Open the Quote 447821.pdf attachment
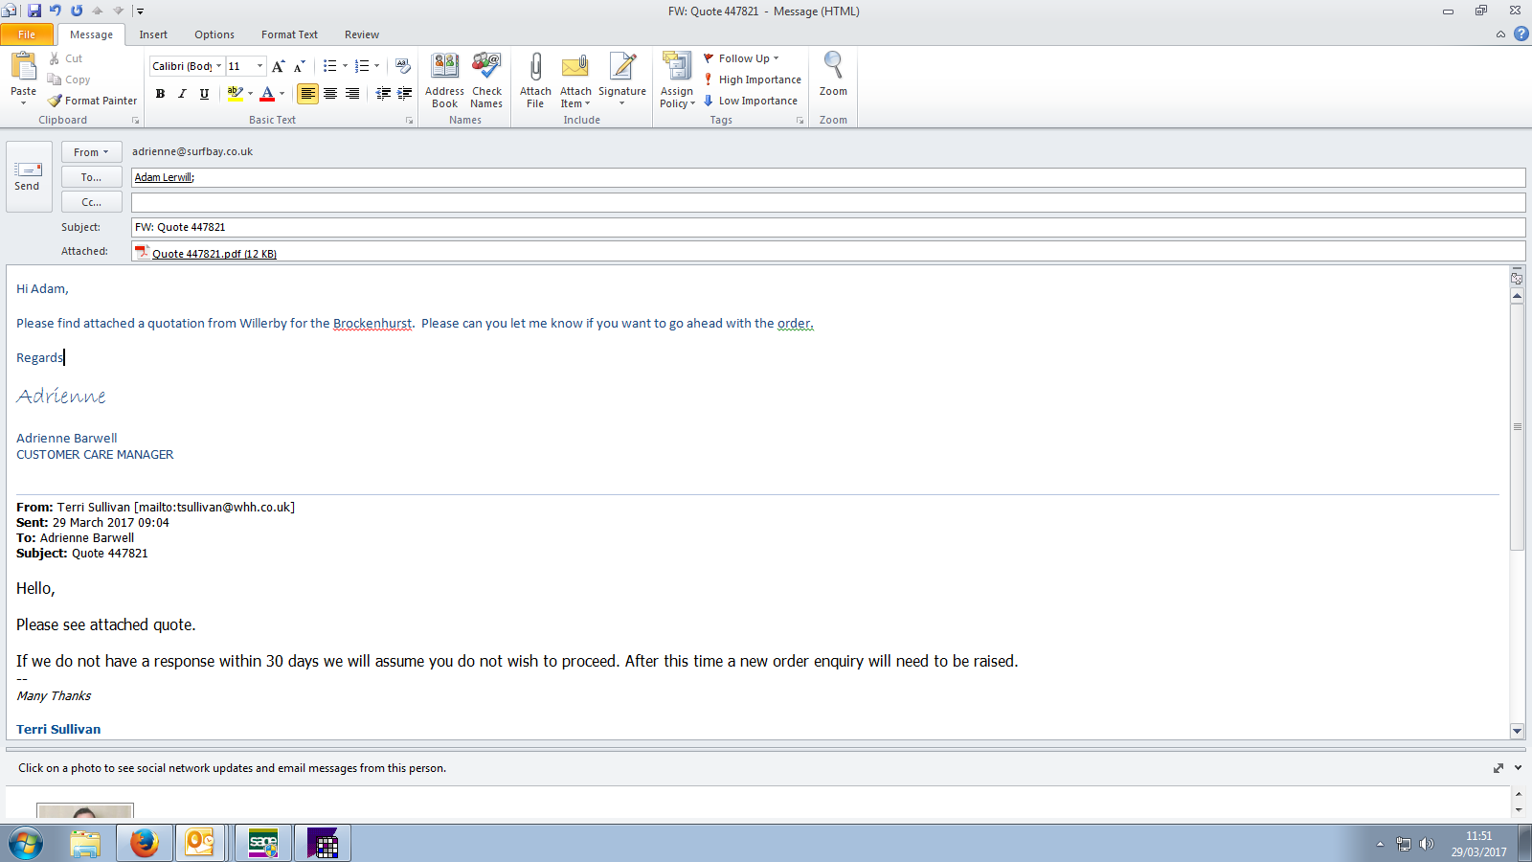This screenshot has height=862, width=1532. (214, 254)
